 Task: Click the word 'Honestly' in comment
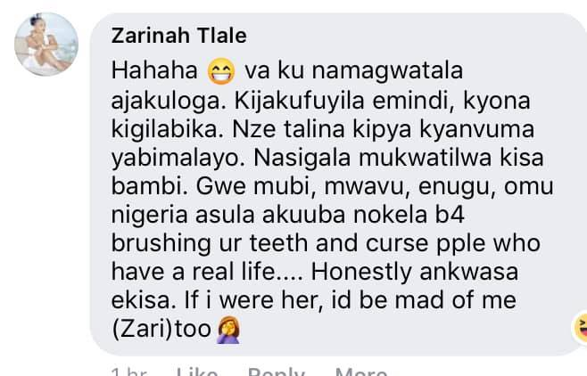(x=361, y=272)
